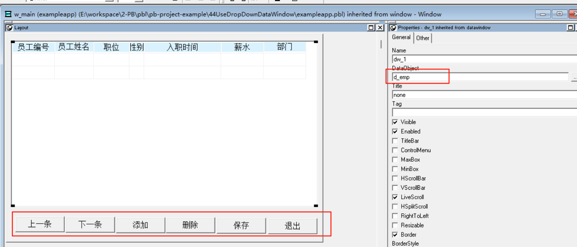Viewport: 577px width, 247px height.
Task: Switch to the Other properties tab
Action: click(423, 38)
